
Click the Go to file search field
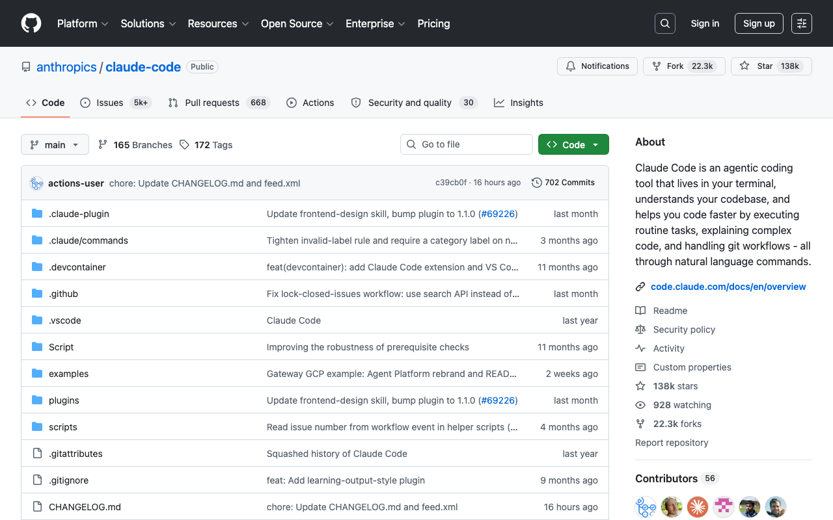[x=467, y=144]
